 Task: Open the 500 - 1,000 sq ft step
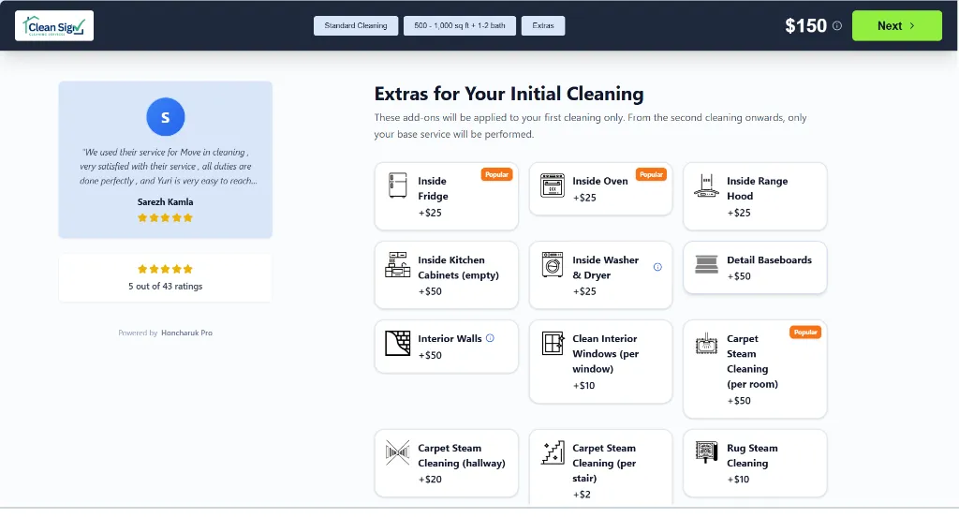coord(459,25)
